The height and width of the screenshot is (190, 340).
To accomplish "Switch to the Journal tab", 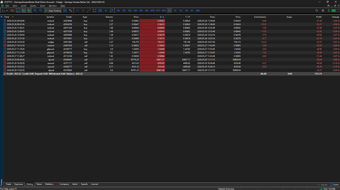I will 95,184.
